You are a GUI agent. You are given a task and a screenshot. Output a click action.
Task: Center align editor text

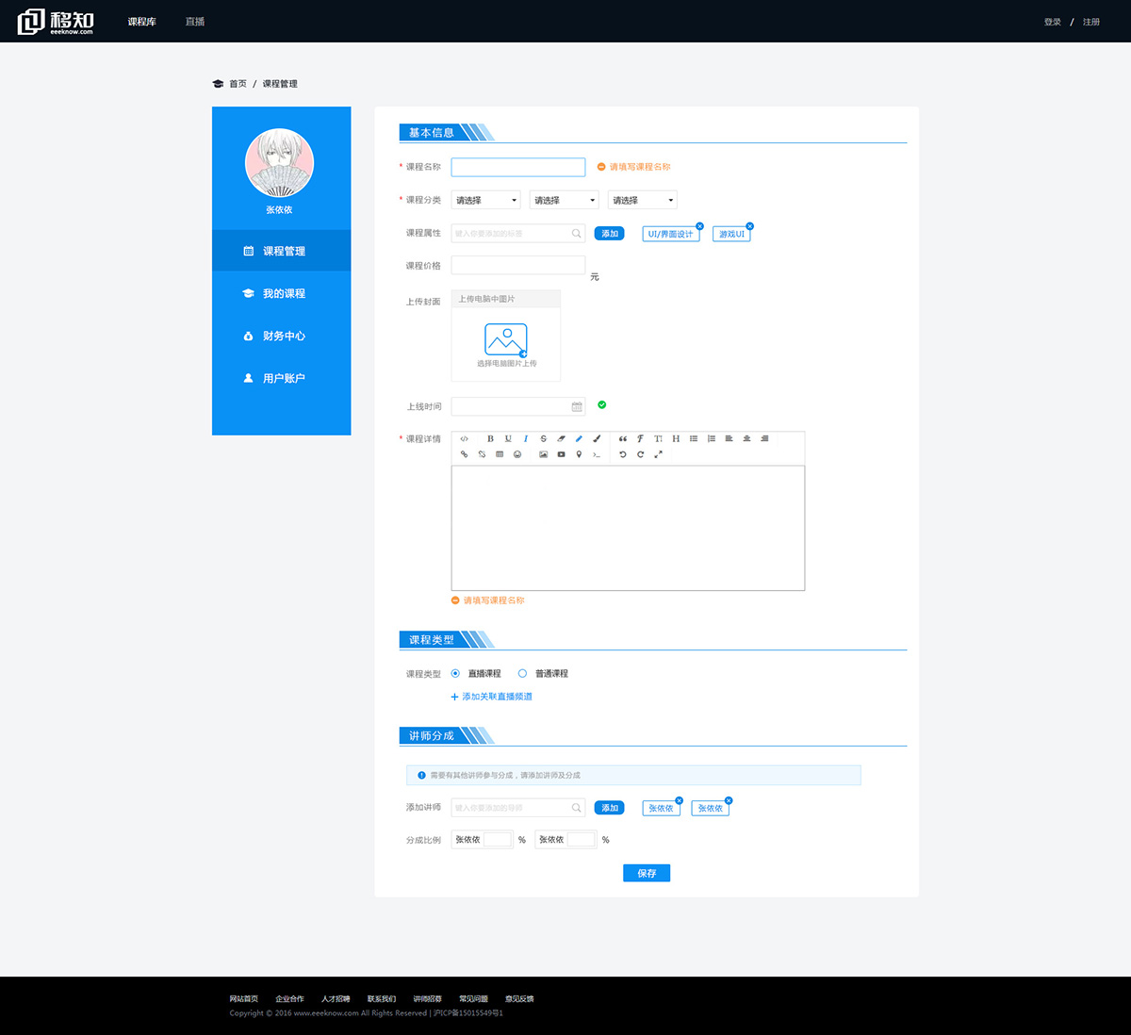click(746, 438)
